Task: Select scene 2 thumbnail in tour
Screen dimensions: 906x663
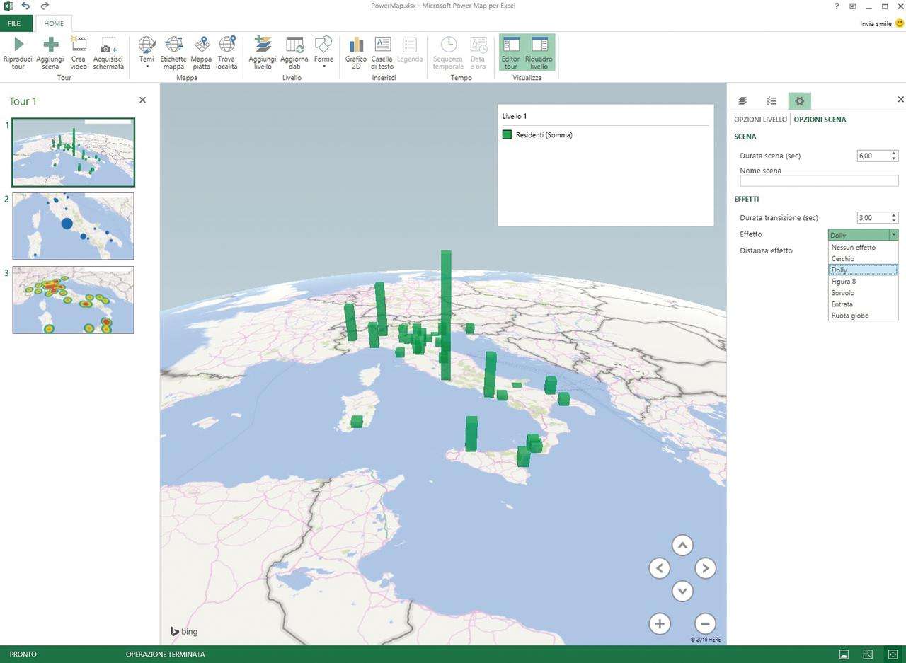Action: pyautogui.click(x=73, y=226)
